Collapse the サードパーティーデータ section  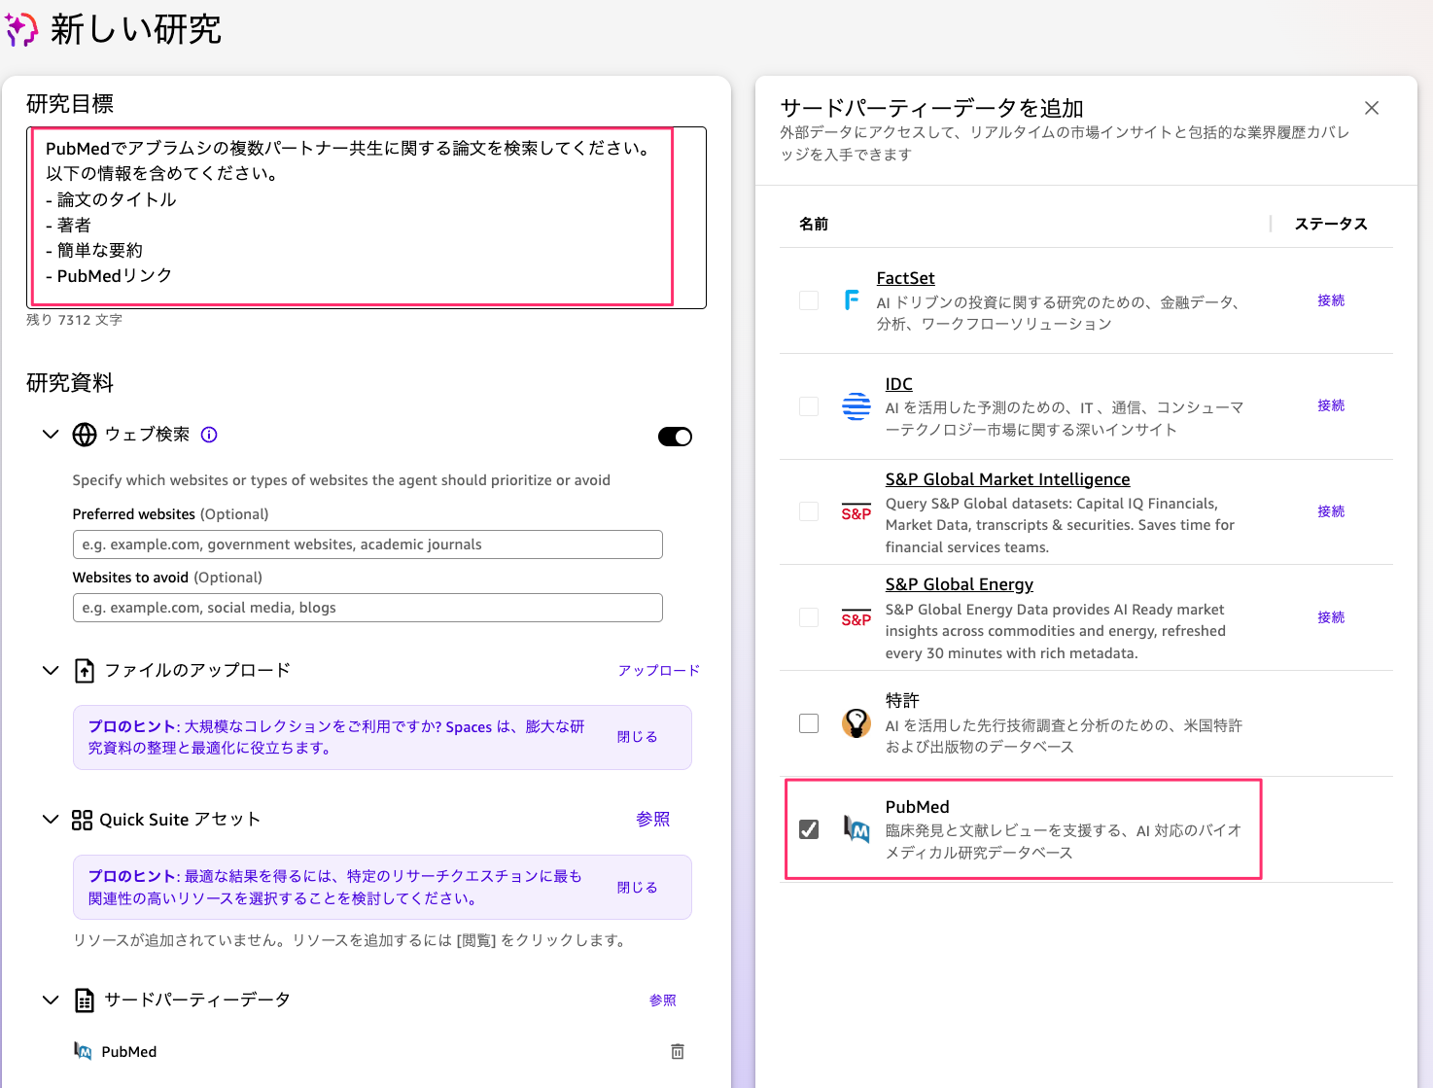coord(51,1000)
